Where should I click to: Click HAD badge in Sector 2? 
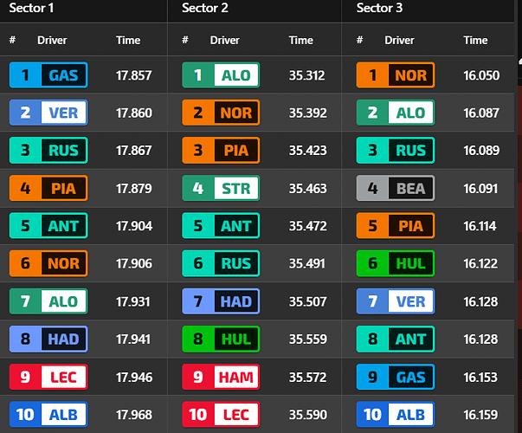[x=221, y=301]
